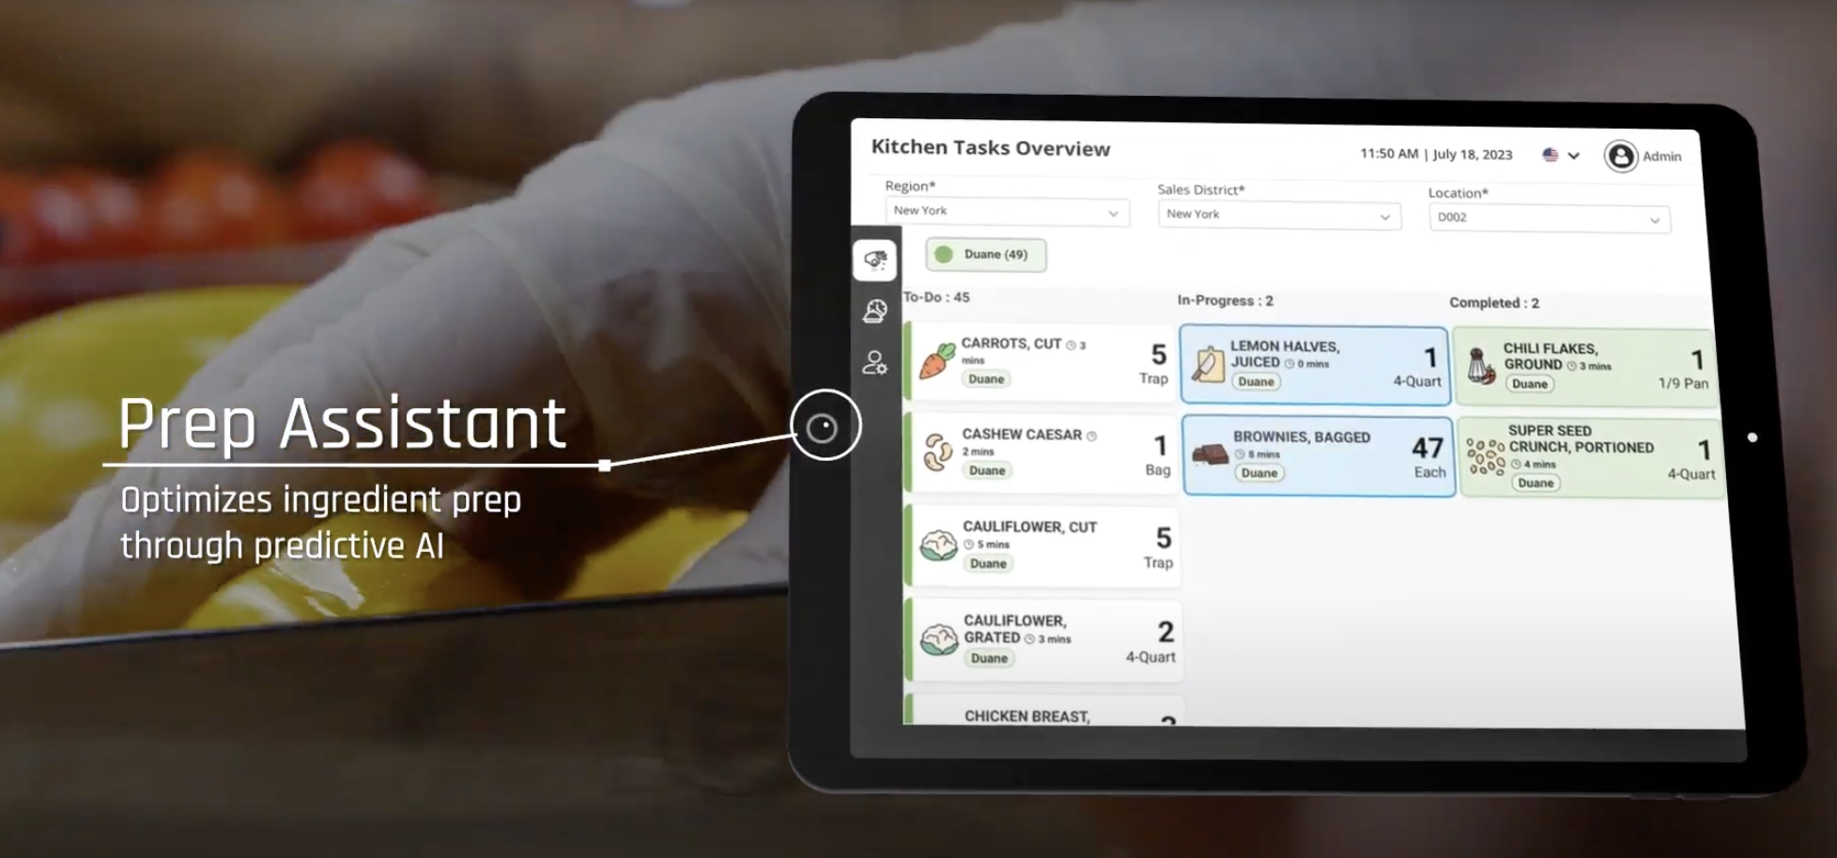Click the Admin profile avatar icon
Image resolution: width=1837 pixels, height=858 pixels.
tap(1620, 156)
